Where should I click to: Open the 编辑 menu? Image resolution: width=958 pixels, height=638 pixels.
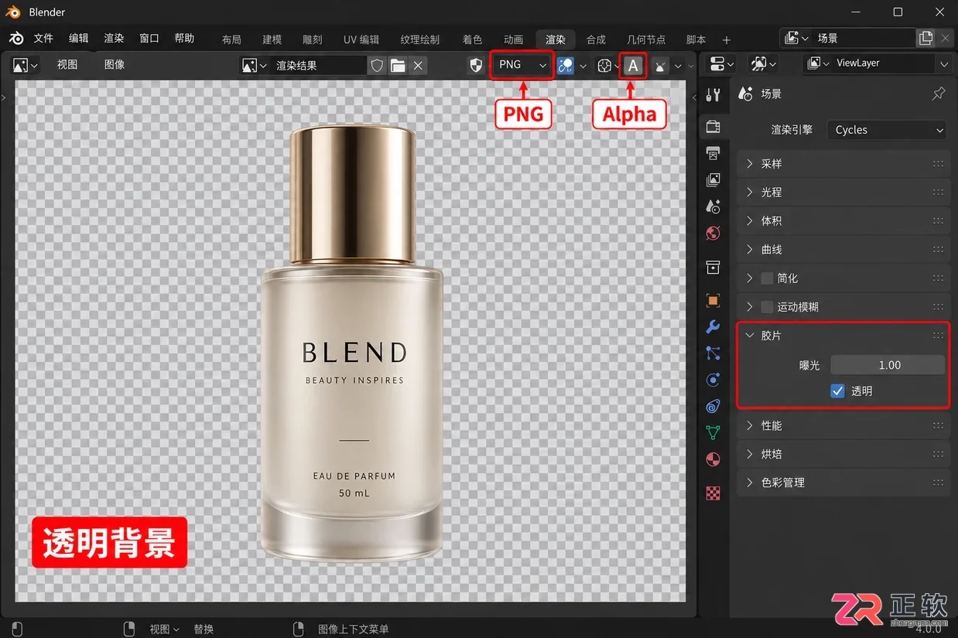pos(79,39)
